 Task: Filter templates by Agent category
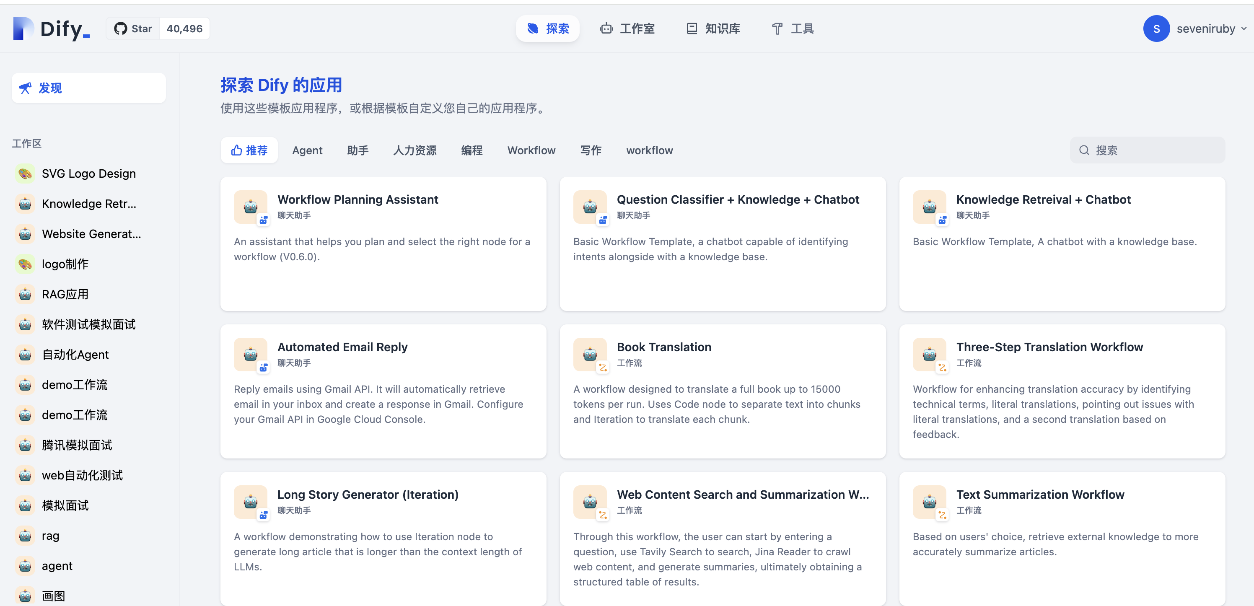[307, 150]
